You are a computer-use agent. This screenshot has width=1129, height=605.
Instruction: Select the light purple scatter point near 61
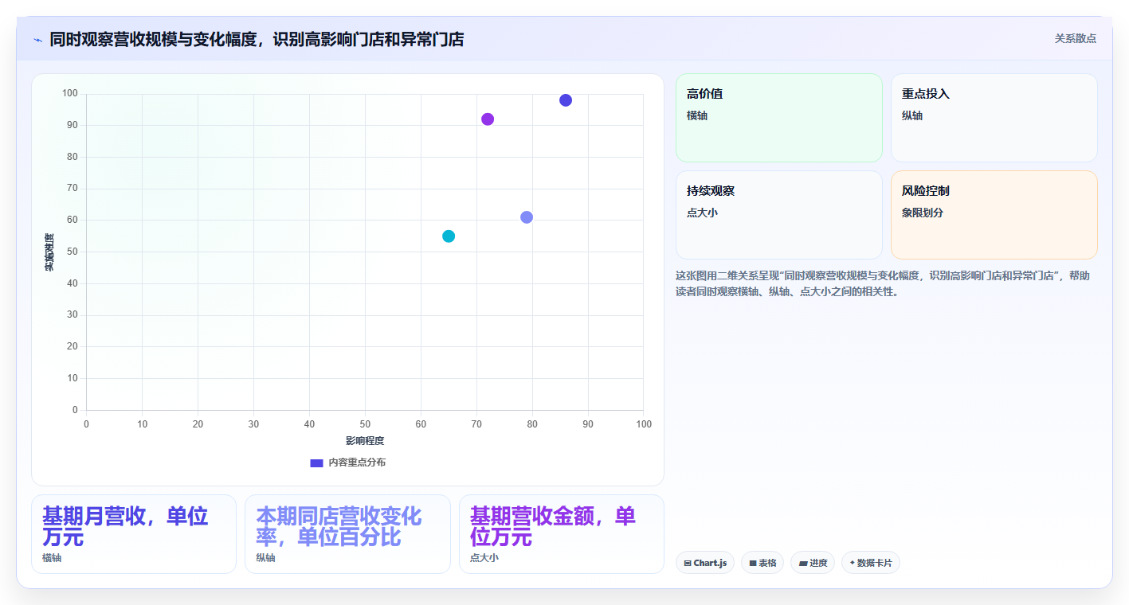tap(527, 217)
